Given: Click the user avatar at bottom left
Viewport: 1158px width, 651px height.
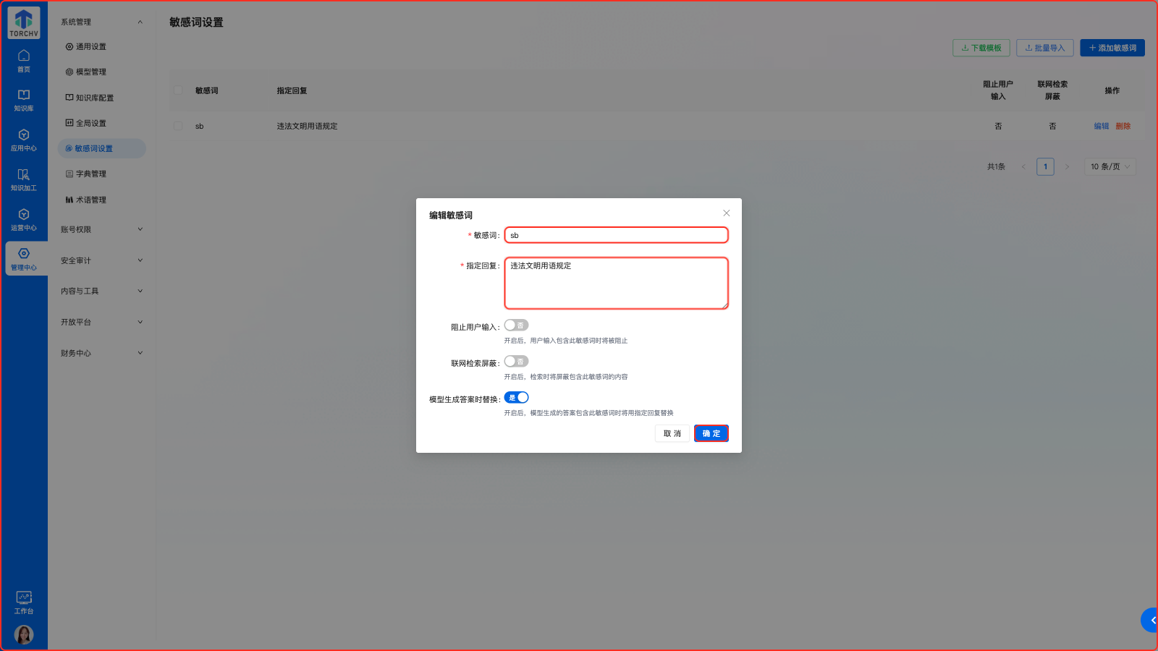Looking at the screenshot, I should (24, 634).
